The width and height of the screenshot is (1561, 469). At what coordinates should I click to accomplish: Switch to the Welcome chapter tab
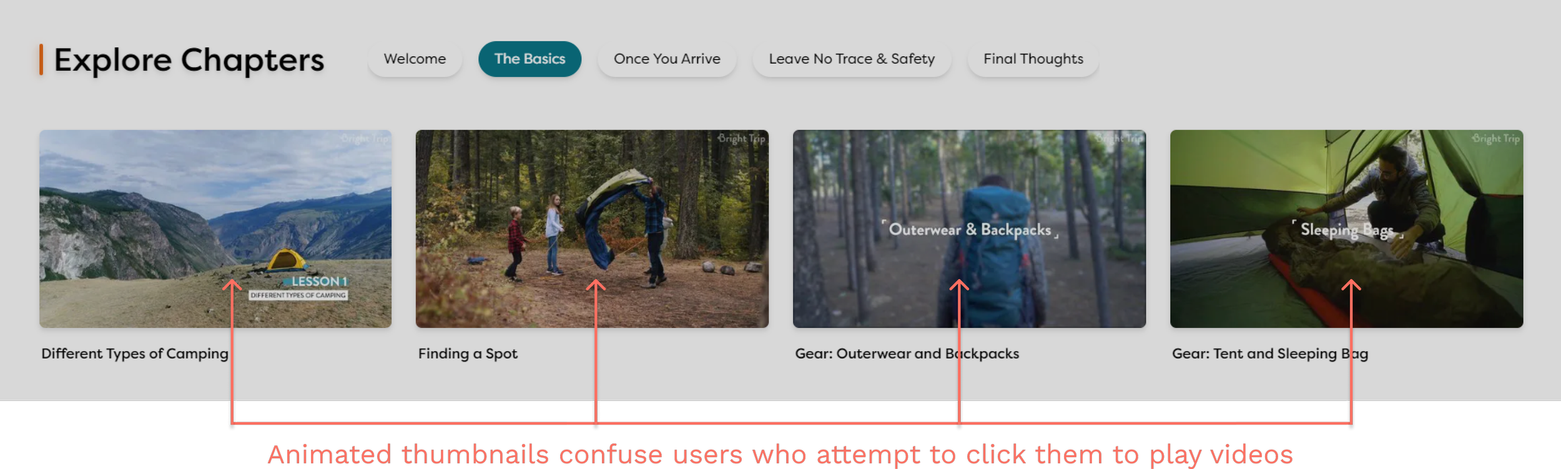click(x=415, y=59)
